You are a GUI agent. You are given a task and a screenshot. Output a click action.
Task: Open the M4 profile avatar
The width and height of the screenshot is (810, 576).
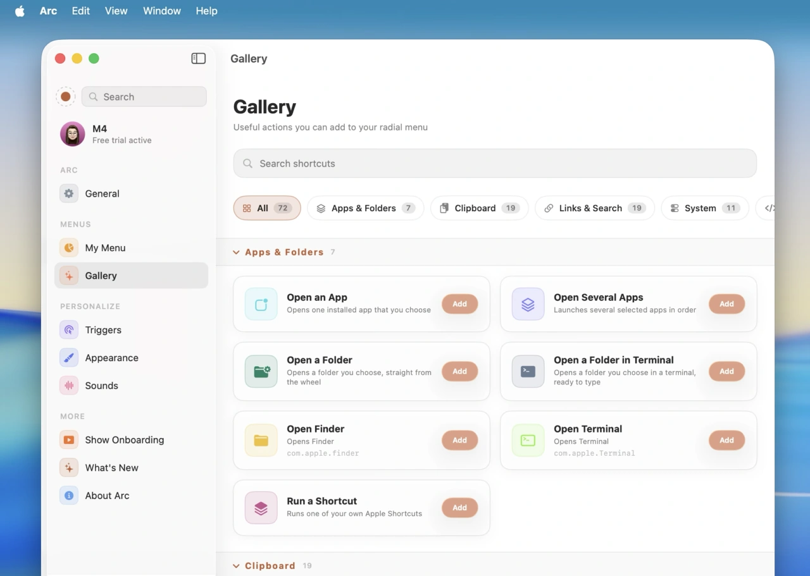pyautogui.click(x=73, y=134)
